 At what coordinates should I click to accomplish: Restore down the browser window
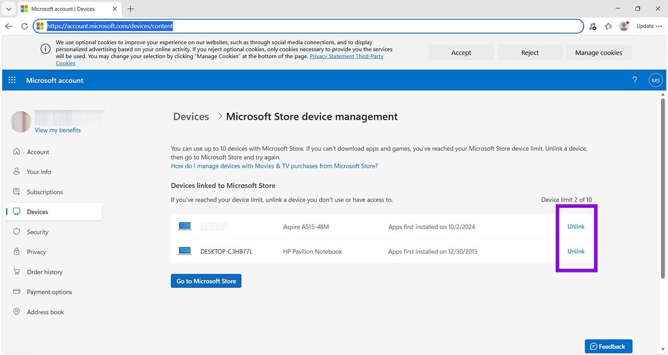tap(637, 9)
